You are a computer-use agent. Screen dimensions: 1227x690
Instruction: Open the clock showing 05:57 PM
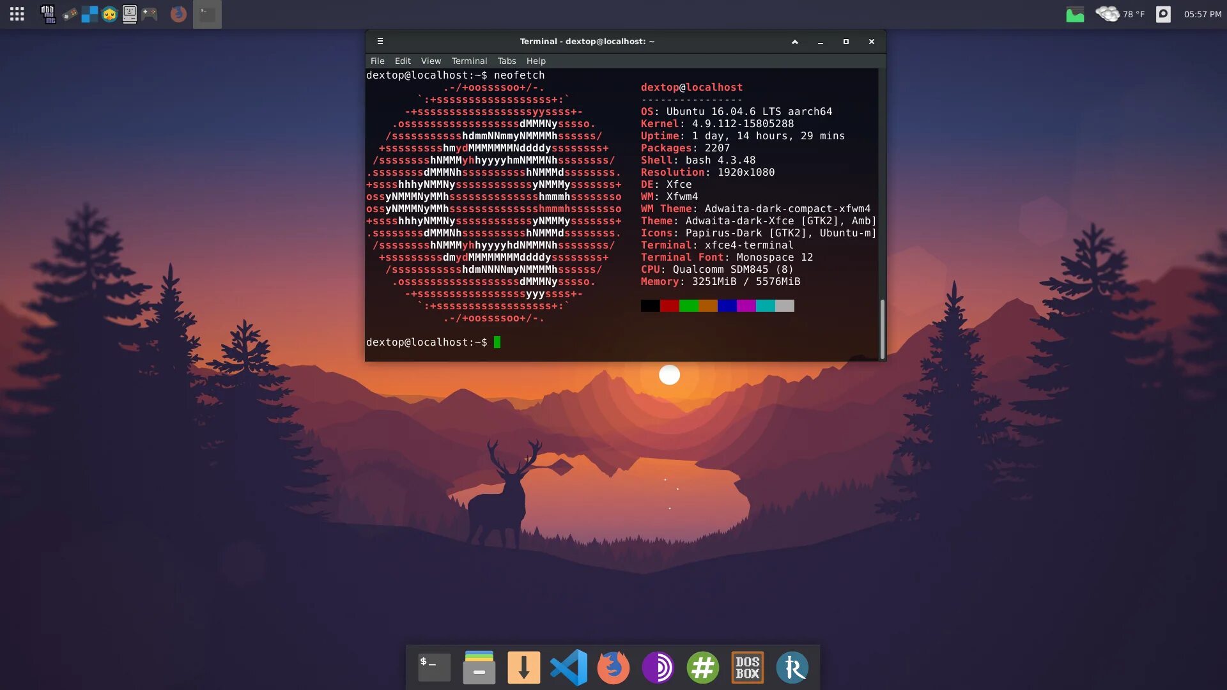[1203, 14]
